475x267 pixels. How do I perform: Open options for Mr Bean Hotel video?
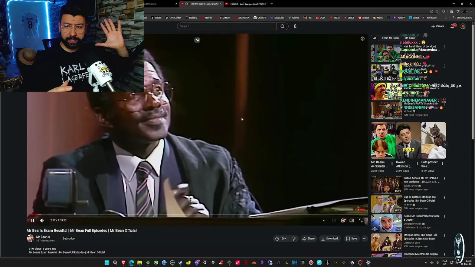(444, 235)
